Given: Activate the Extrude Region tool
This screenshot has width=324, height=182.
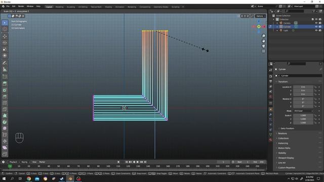Looking at the screenshot, I should point(5,83).
